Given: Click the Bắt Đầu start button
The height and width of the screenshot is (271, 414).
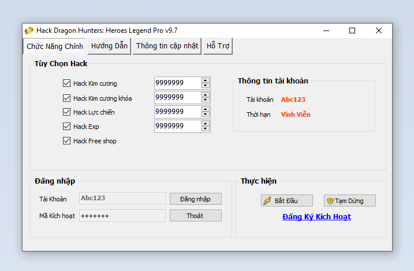Looking at the screenshot, I should coord(286,201).
